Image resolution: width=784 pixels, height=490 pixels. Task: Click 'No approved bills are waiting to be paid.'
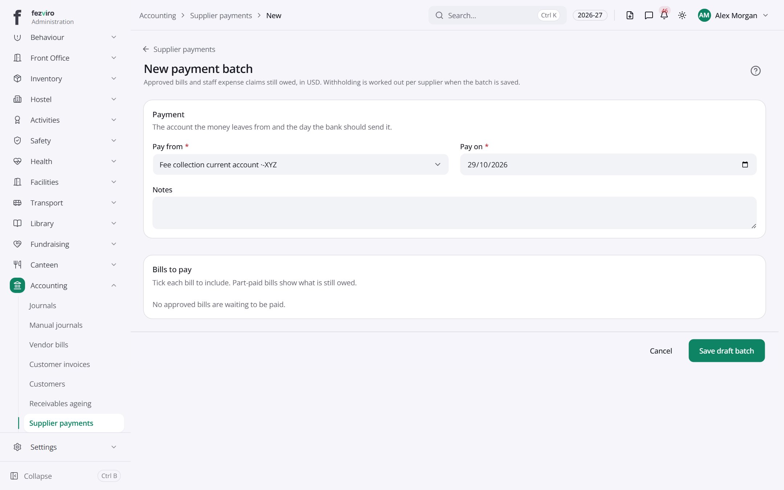pos(219,305)
